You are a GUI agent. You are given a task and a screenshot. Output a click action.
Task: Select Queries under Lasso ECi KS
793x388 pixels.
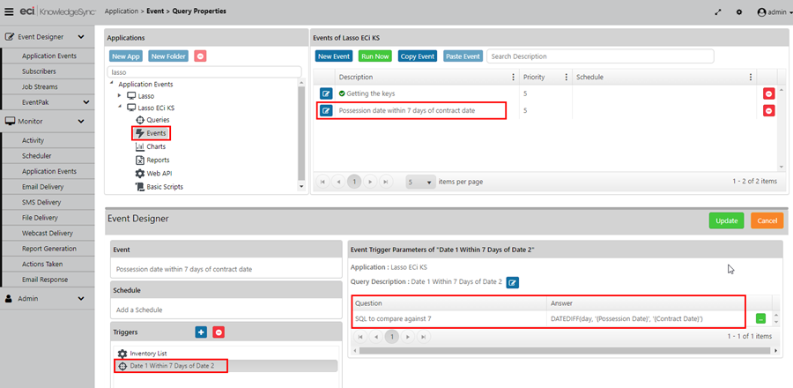[x=152, y=120]
